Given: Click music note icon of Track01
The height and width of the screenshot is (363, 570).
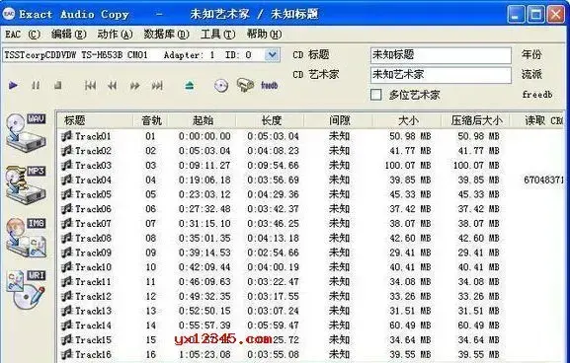Looking at the screenshot, I should click(67, 136).
